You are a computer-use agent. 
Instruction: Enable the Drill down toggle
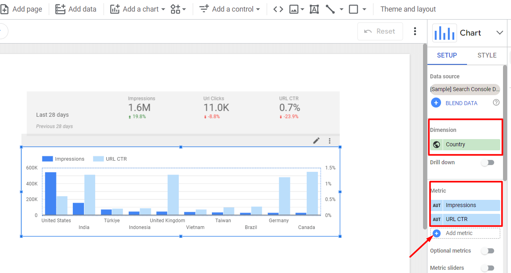[x=487, y=163]
